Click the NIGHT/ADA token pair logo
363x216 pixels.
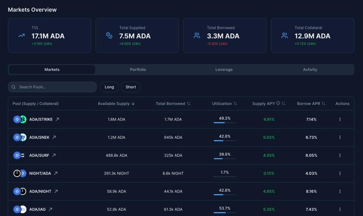[x=20, y=173]
